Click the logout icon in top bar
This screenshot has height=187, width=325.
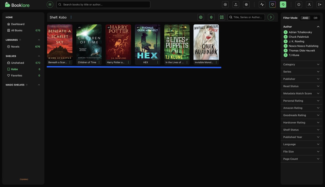[320, 4]
